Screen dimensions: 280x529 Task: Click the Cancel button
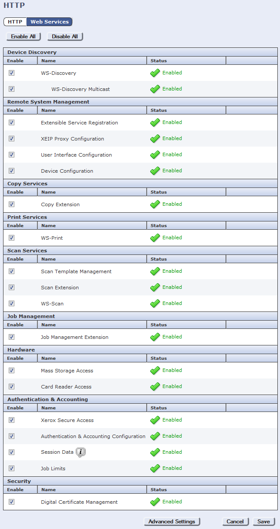[x=235, y=522]
